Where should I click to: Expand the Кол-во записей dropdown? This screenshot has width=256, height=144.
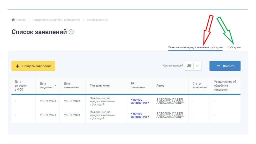pos(193,66)
